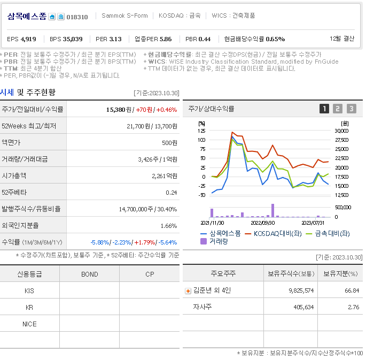Viewport: 366px width, 359px height.
Task: Click the purple 거래량 legend square
Action: pyautogui.click(x=204, y=241)
